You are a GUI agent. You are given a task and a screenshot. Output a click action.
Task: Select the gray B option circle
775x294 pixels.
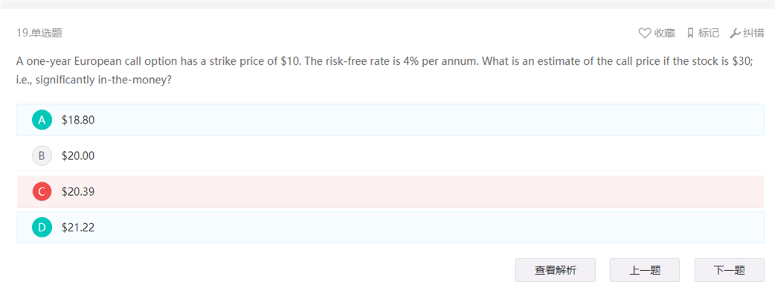(x=42, y=156)
